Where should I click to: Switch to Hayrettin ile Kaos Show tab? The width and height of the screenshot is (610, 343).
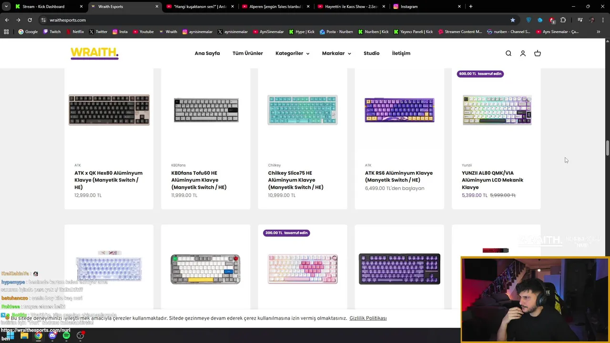[351, 7]
